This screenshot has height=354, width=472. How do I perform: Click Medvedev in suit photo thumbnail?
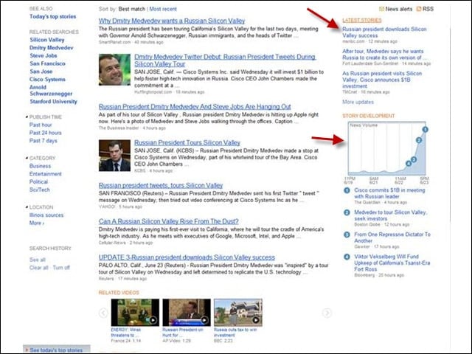pyautogui.click(x=115, y=156)
